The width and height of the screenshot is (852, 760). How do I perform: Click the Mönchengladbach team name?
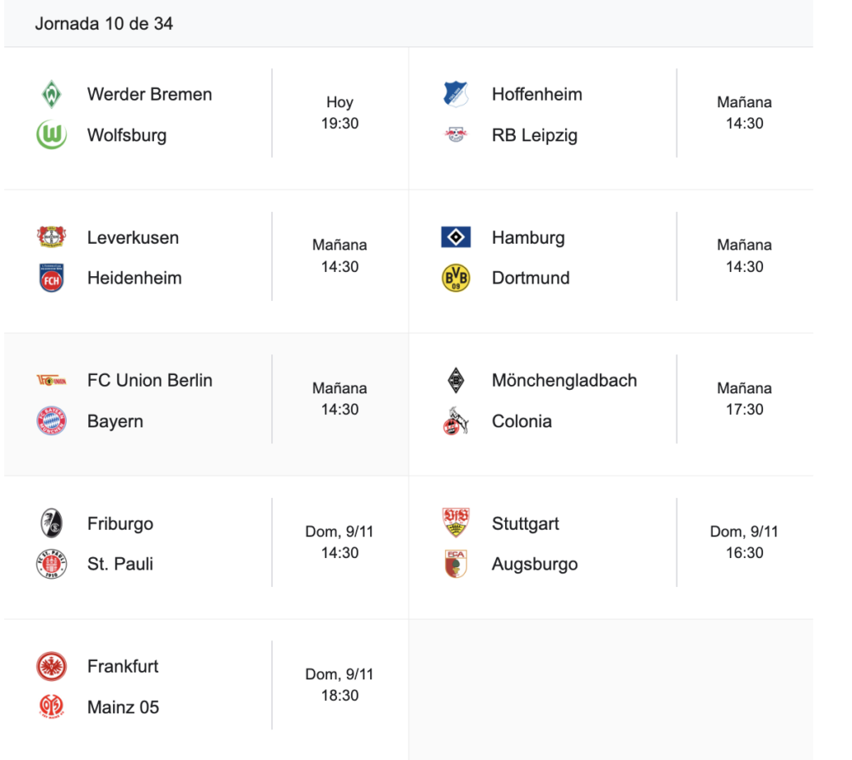[x=564, y=380]
